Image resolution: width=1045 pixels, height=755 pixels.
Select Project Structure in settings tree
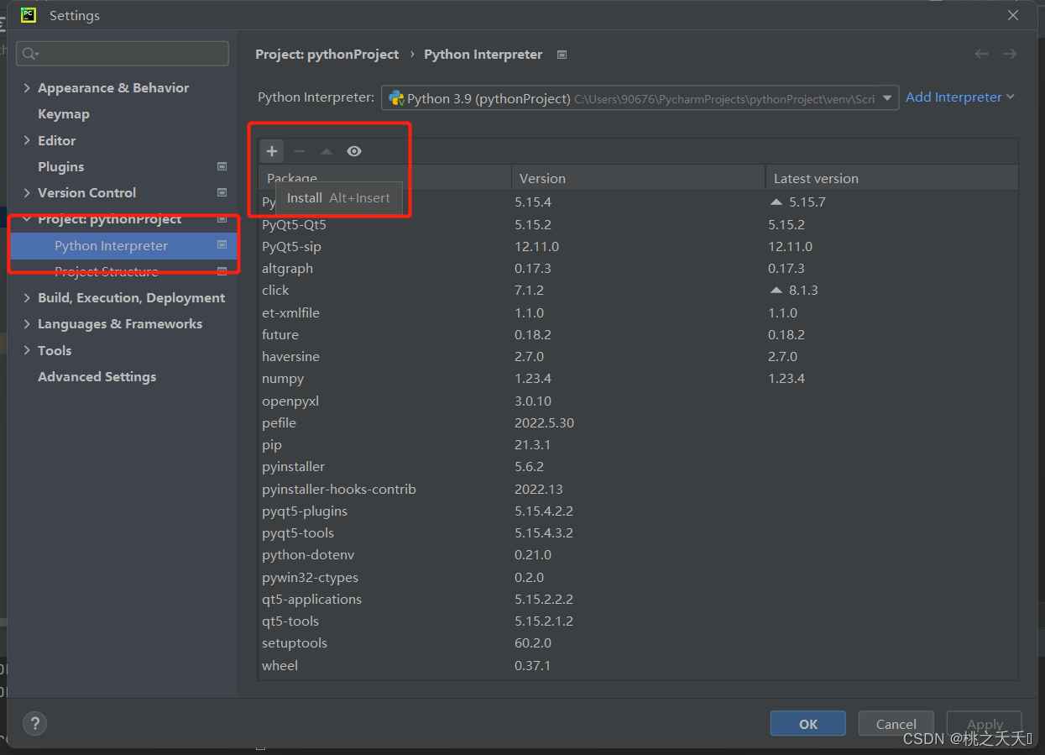[107, 271]
